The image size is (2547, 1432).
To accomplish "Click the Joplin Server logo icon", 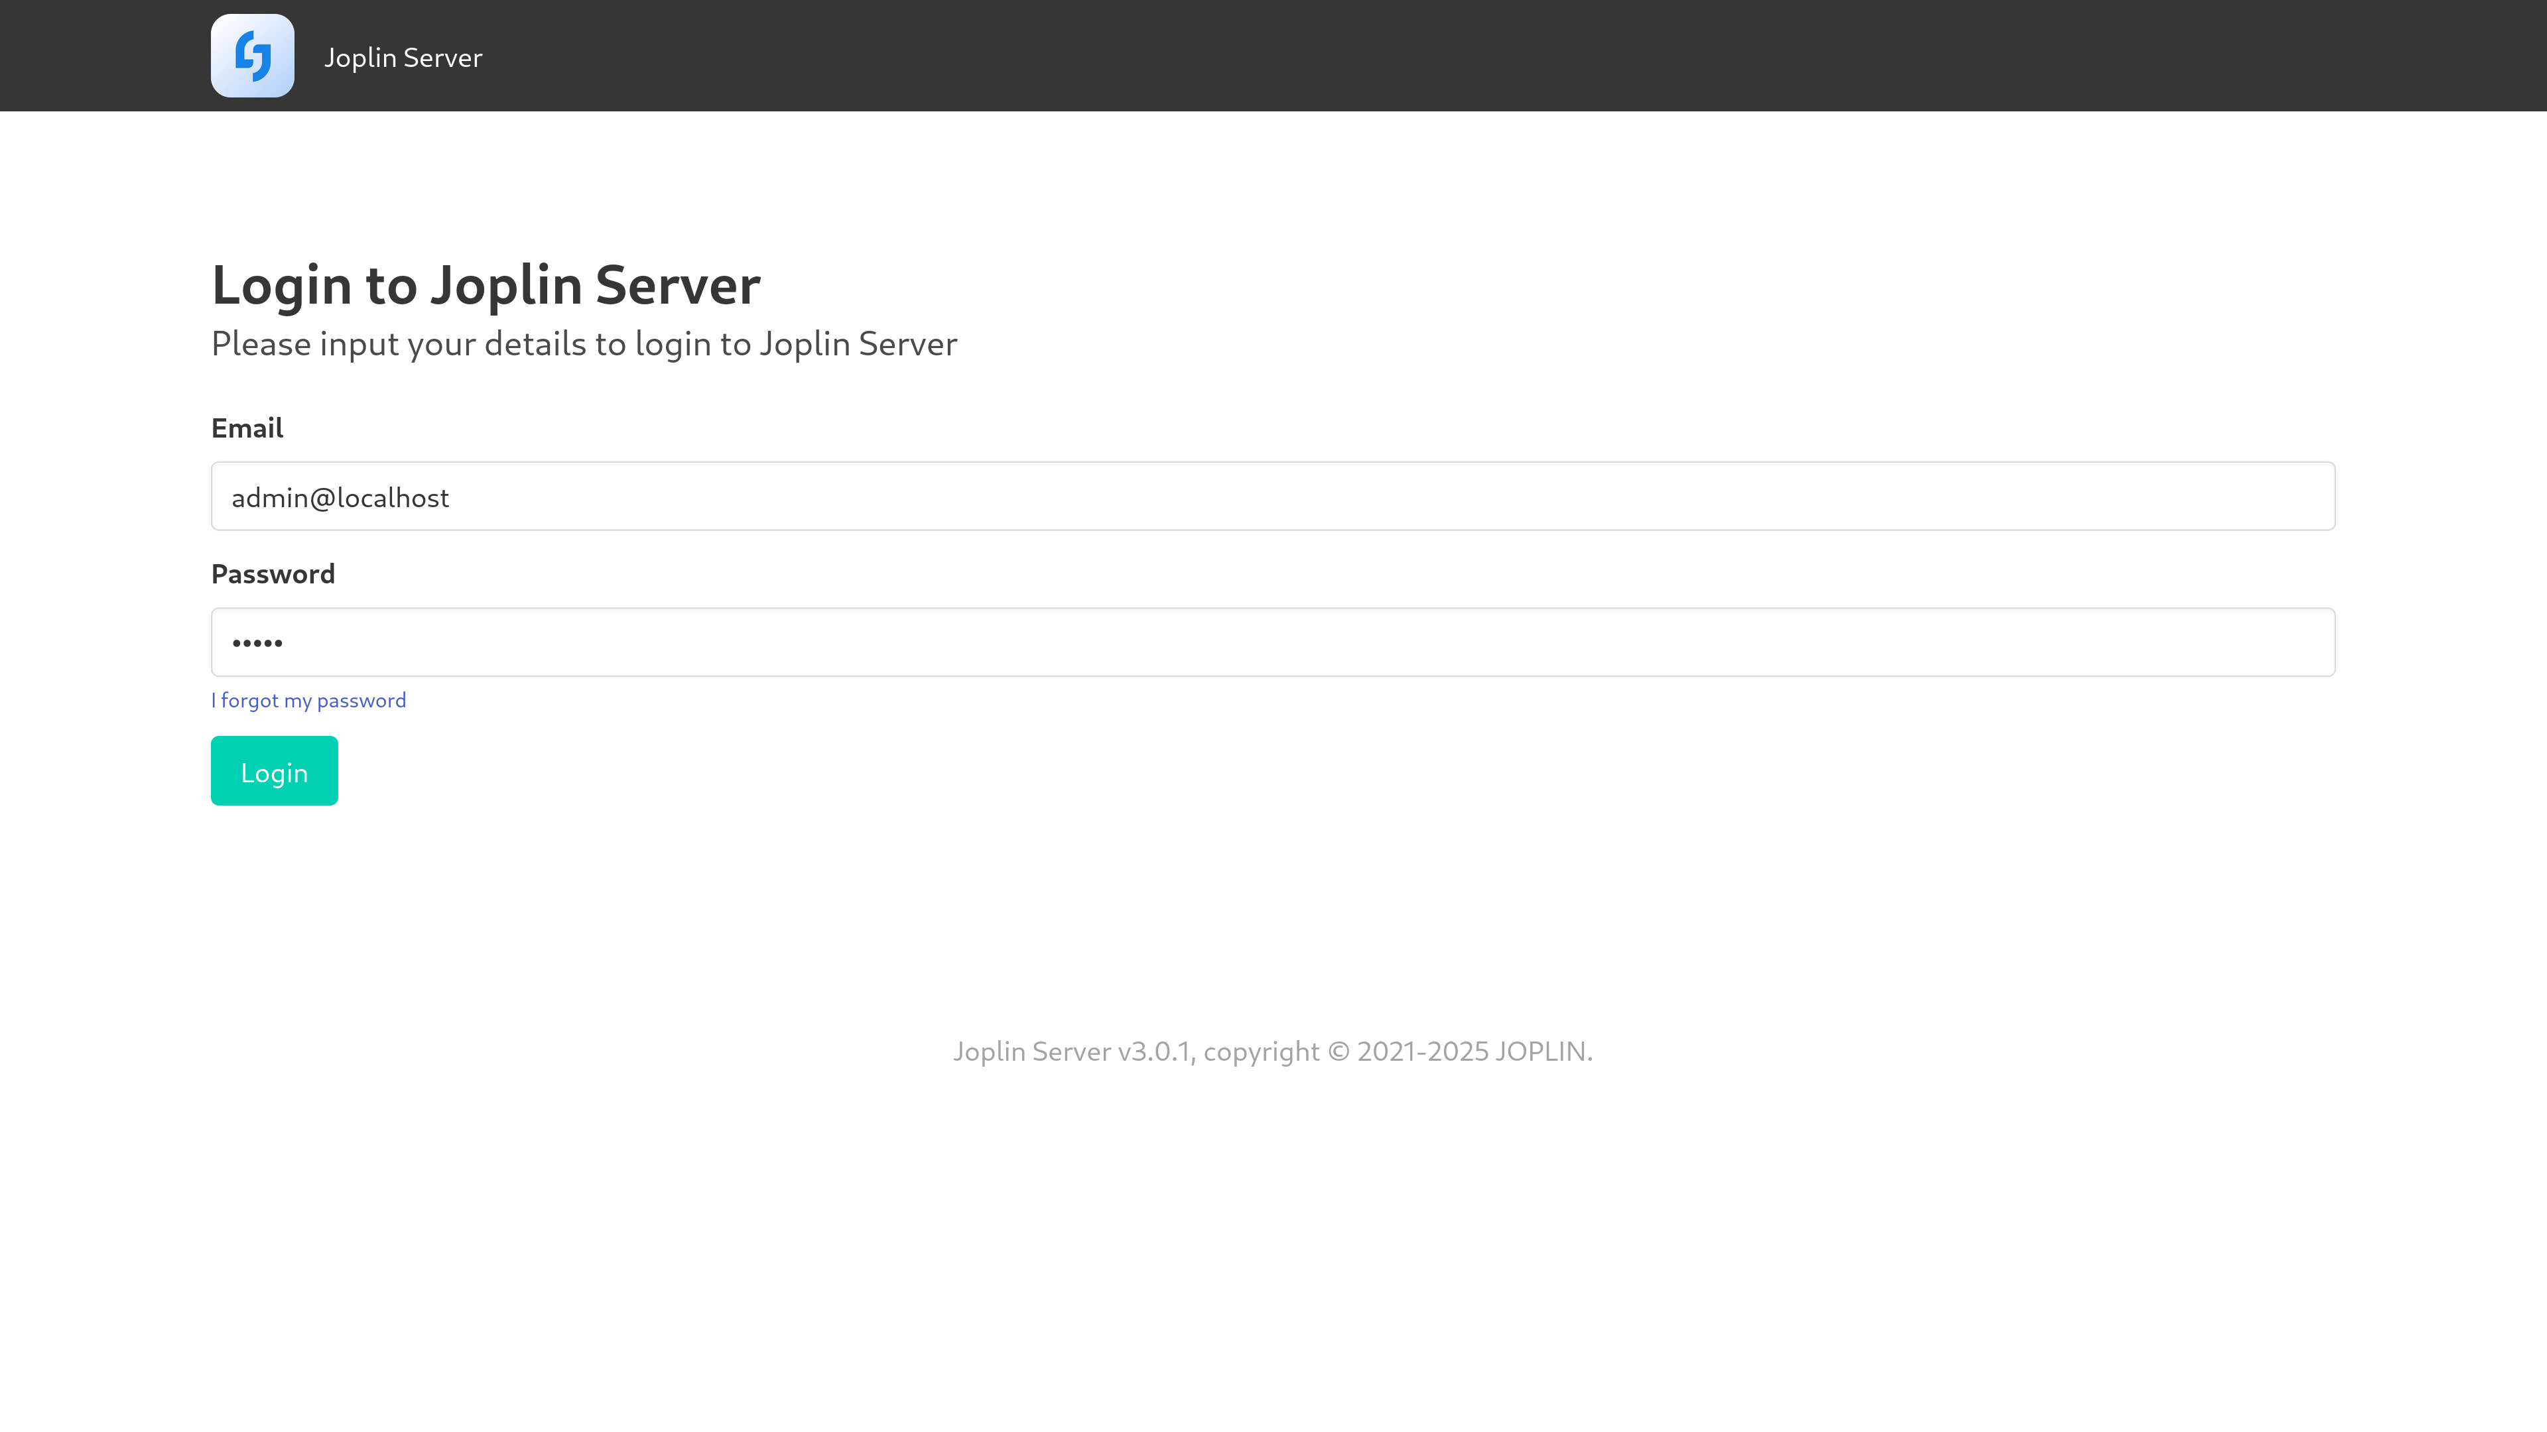I will click(x=252, y=55).
